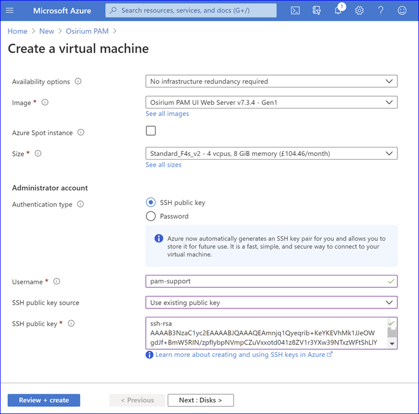
Task: Enable the Azure Spot instance checkbox
Action: point(151,131)
